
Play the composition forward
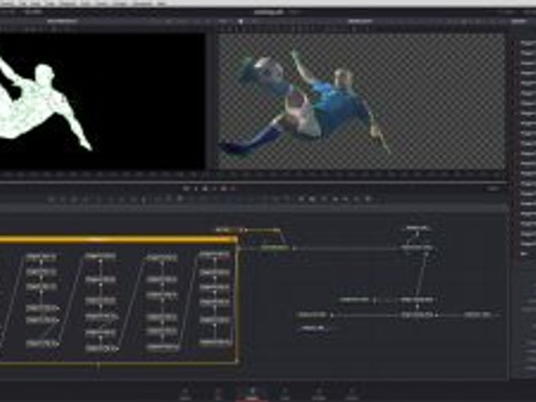[214, 188]
